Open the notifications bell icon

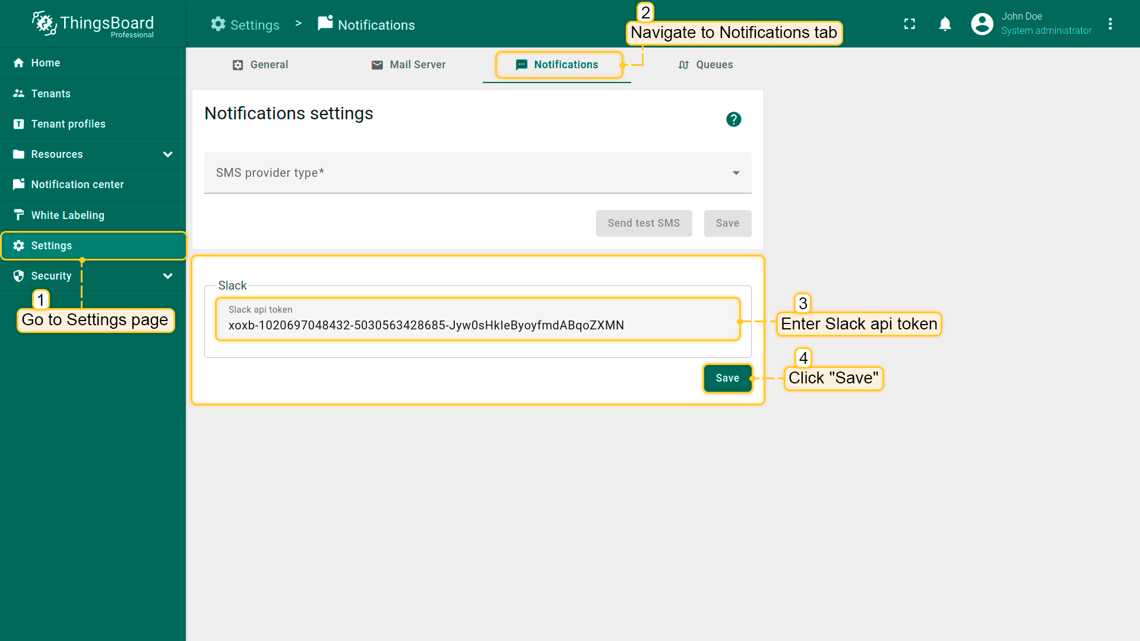click(x=945, y=24)
